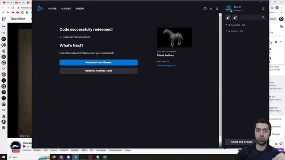Collapse the Friends group
Viewport: 285px width, 160px height.
point(226,31)
